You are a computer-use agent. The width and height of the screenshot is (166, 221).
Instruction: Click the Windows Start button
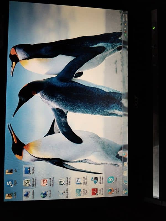coord(125,191)
